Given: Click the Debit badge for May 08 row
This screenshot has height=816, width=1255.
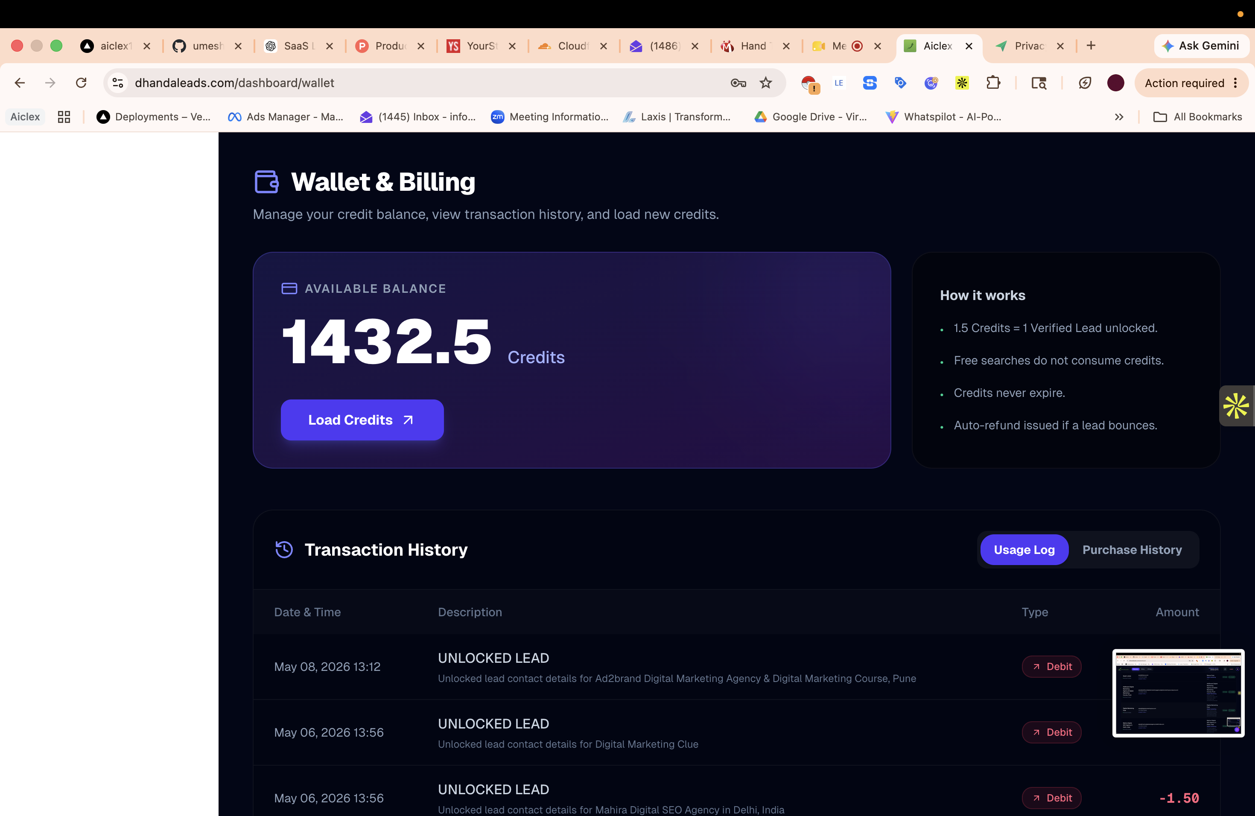Looking at the screenshot, I should click(1051, 666).
